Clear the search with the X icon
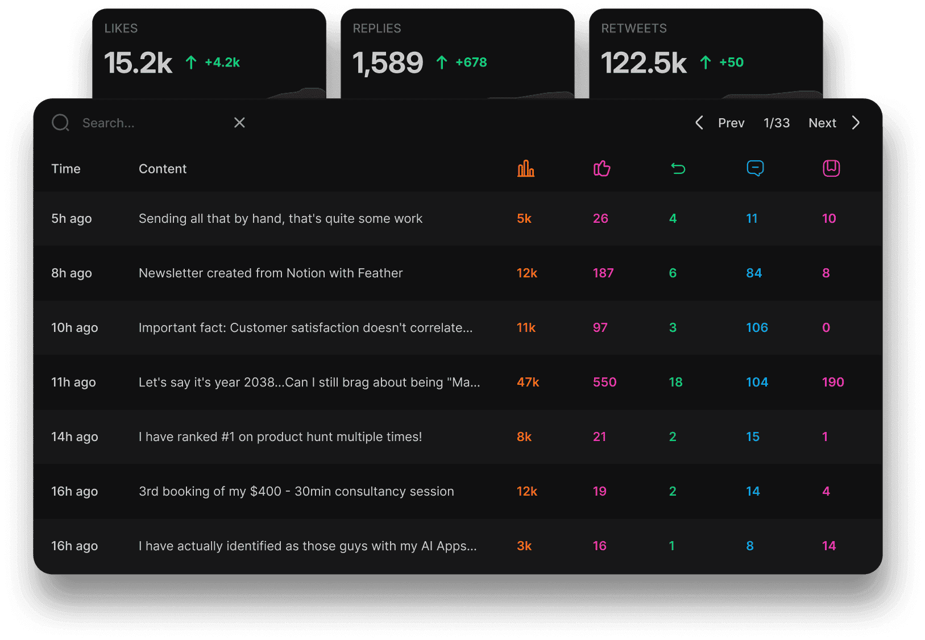Viewport: 925px width, 640px height. click(239, 123)
